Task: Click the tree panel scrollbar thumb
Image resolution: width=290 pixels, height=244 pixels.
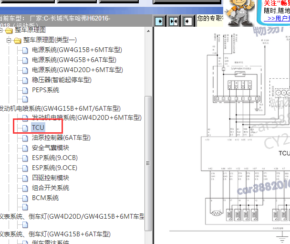Action: coord(148,163)
